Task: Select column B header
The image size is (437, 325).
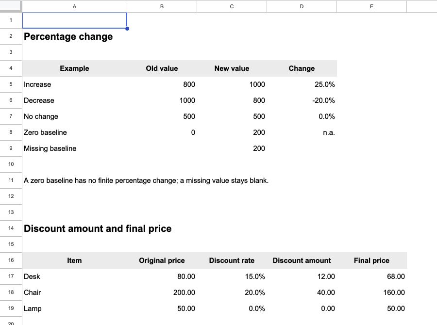Action: [162, 6]
